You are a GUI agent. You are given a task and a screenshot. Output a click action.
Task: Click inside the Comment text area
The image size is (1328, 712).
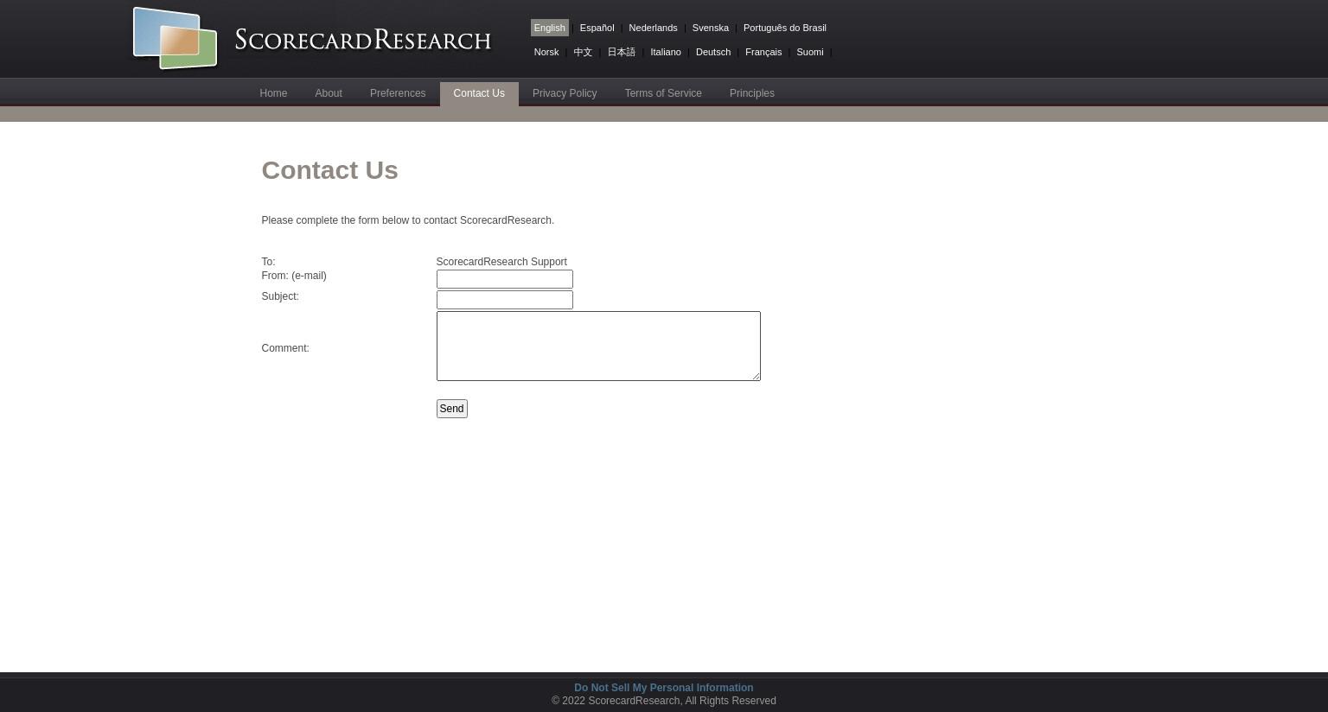(x=598, y=346)
